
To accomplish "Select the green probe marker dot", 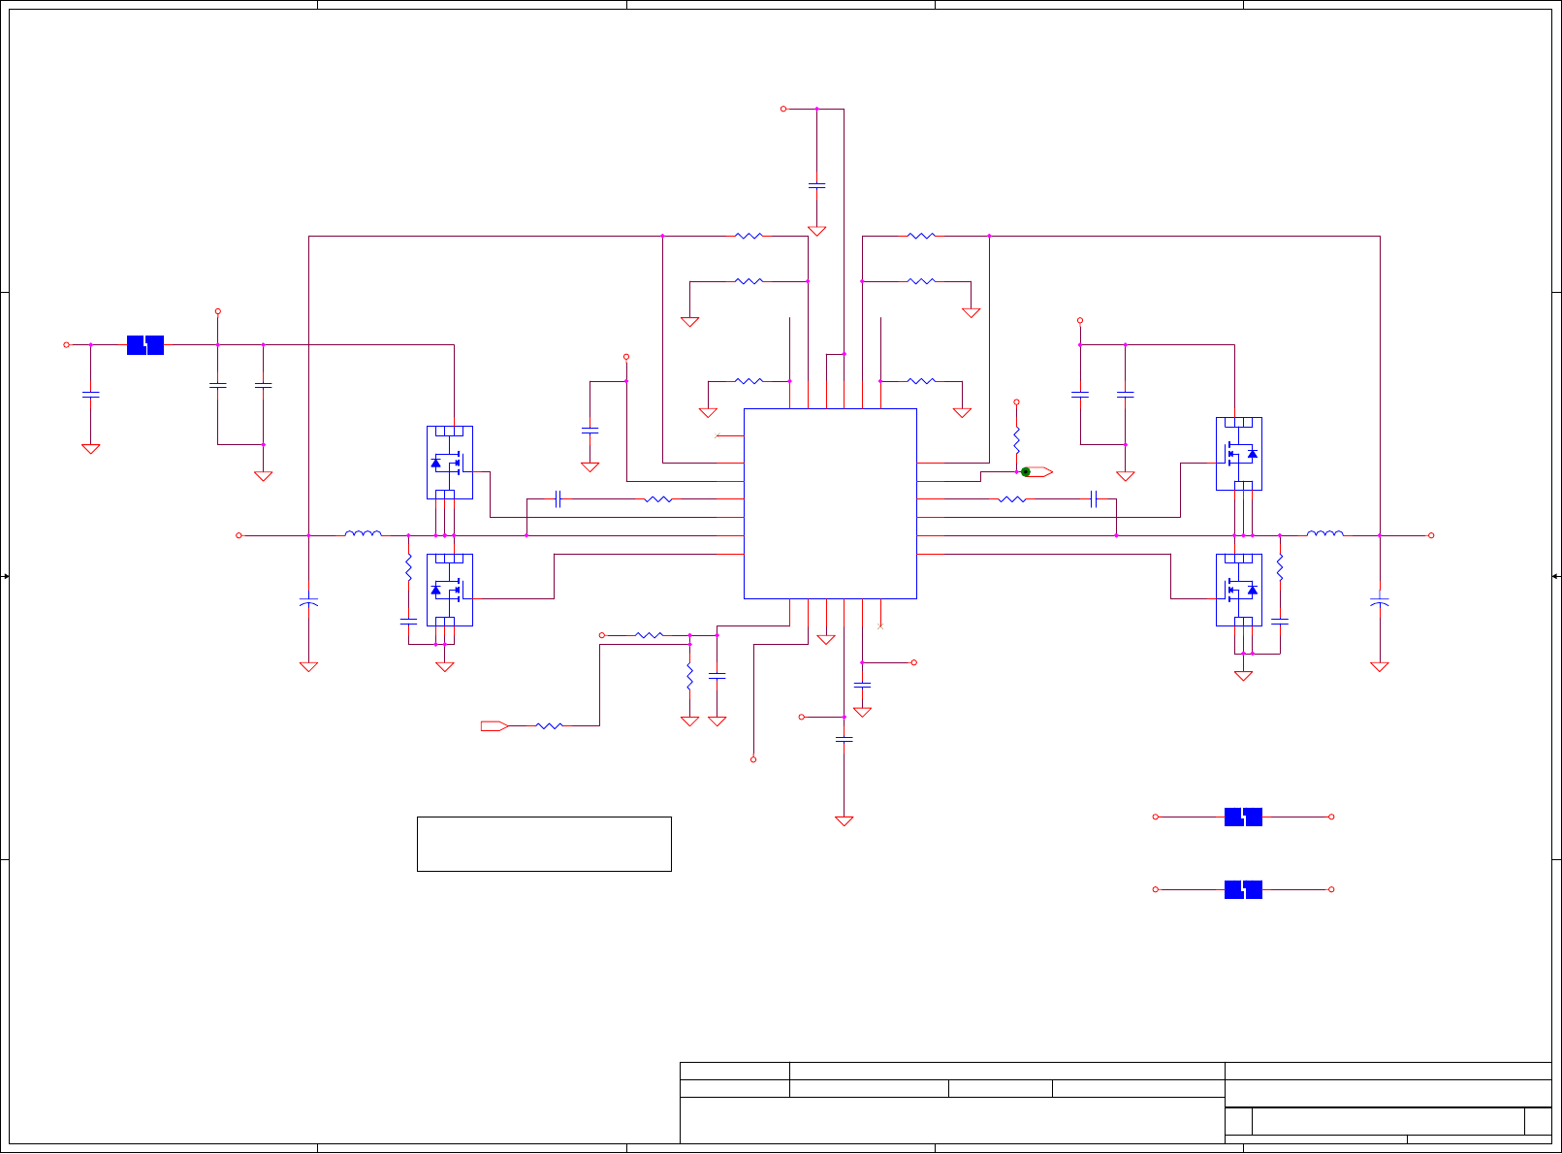I will 1026,472.
